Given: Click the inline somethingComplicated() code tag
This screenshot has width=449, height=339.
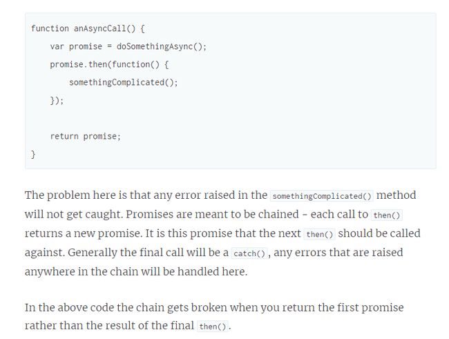Looking at the screenshot, I should pos(322,196).
